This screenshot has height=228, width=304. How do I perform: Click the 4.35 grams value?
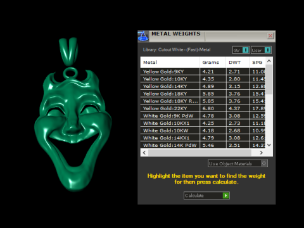[208, 79]
